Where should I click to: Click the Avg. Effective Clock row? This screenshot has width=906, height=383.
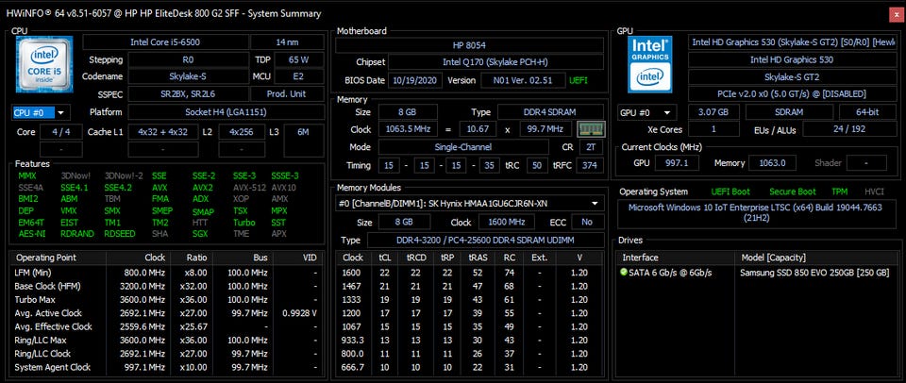tap(164, 326)
